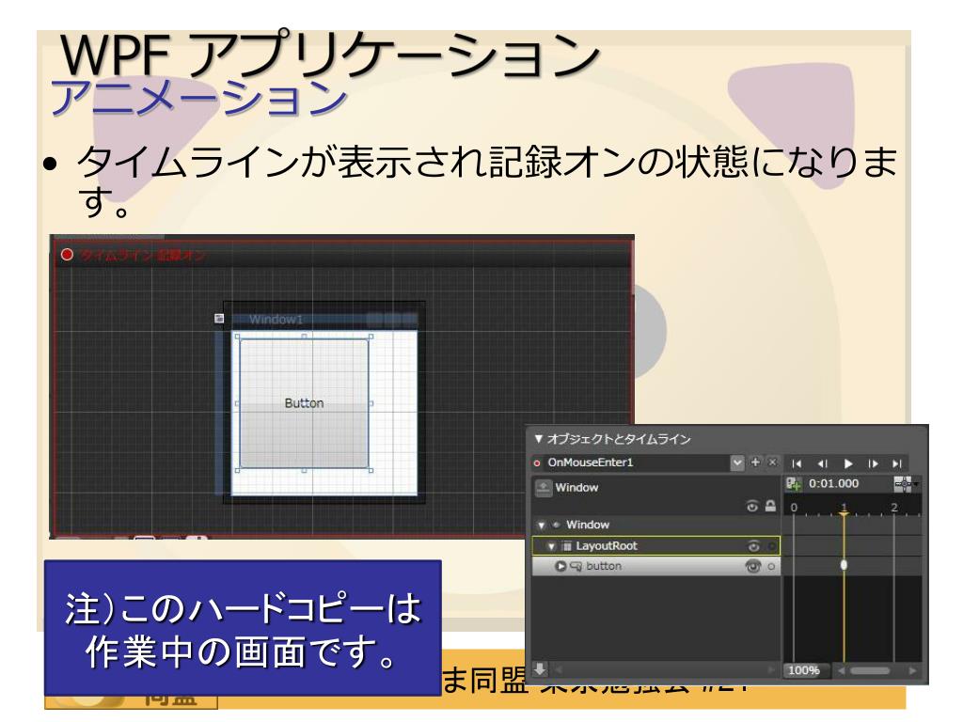
Task: Click the timeline scrollbar right arrow
Action: (912, 670)
